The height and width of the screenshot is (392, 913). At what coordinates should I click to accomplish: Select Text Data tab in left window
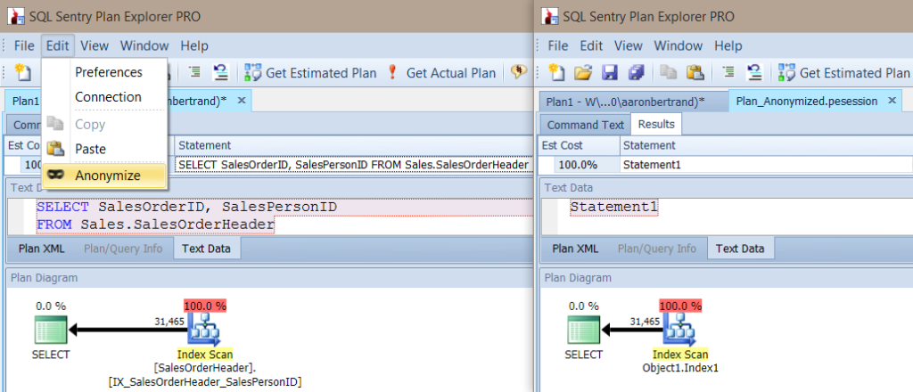(206, 249)
